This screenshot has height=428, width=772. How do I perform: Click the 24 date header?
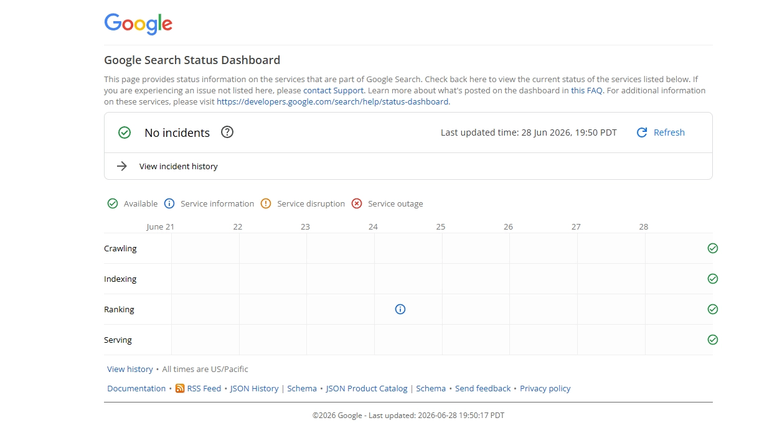tap(373, 226)
